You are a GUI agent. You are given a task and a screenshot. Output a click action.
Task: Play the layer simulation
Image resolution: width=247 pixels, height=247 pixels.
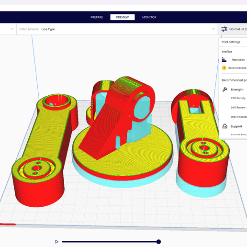tap(56, 242)
